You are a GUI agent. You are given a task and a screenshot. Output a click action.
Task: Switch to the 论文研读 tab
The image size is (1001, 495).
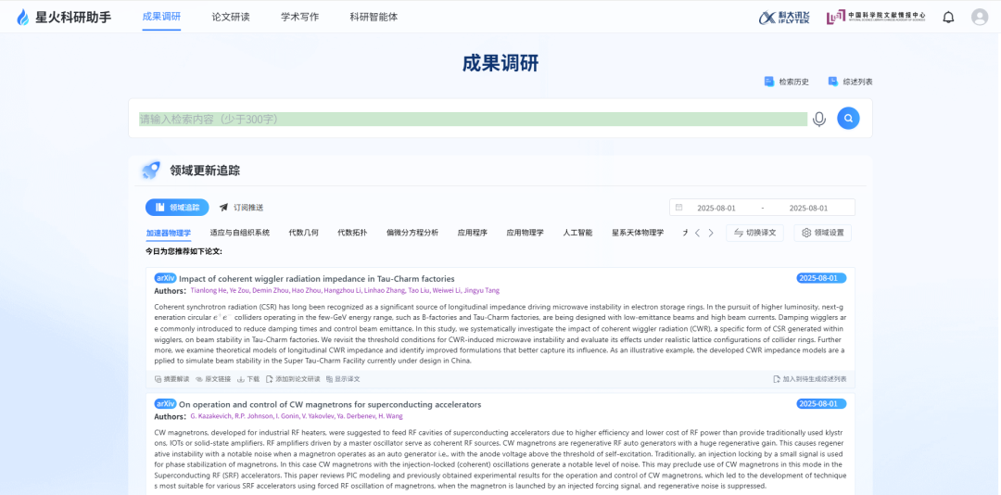tap(231, 17)
